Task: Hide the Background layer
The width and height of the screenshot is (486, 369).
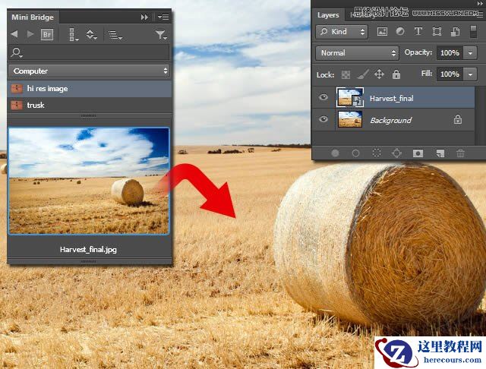Action: pos(323,119)
